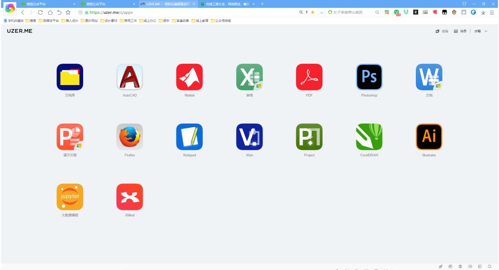
Task: Open the 懒人设计 bookmark folder
Action: (70, 21)
